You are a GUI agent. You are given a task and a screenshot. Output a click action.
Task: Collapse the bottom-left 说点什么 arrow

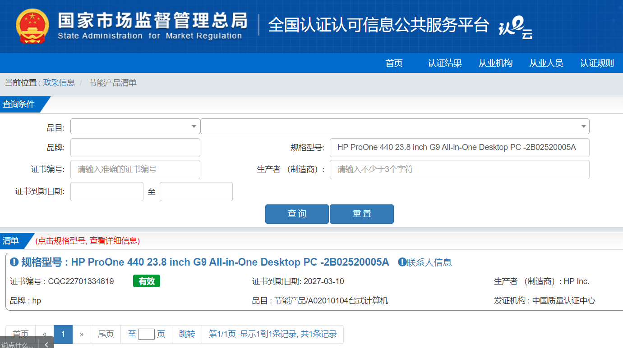(x=46, y=344)
